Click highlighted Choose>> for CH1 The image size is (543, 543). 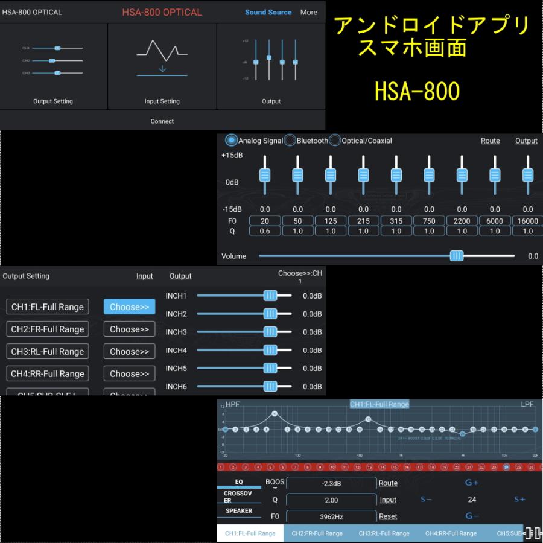129,307
